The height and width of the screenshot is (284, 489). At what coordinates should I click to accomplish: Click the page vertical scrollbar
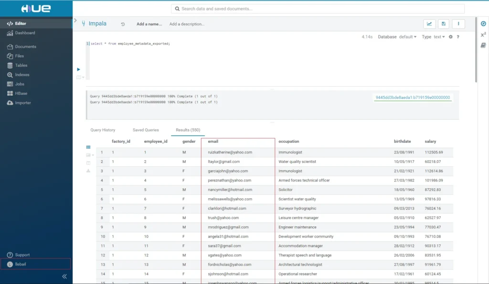tap(476, 50)
